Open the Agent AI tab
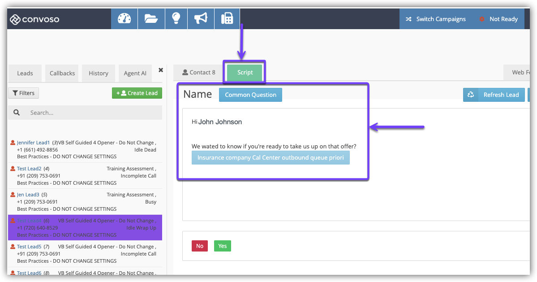537x282 pixels. pos(135,74)
